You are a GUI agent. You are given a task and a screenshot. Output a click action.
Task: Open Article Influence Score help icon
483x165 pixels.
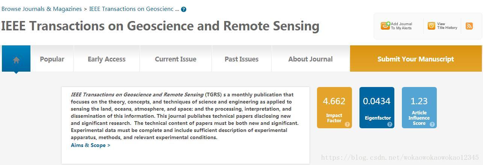click(432, 124)
